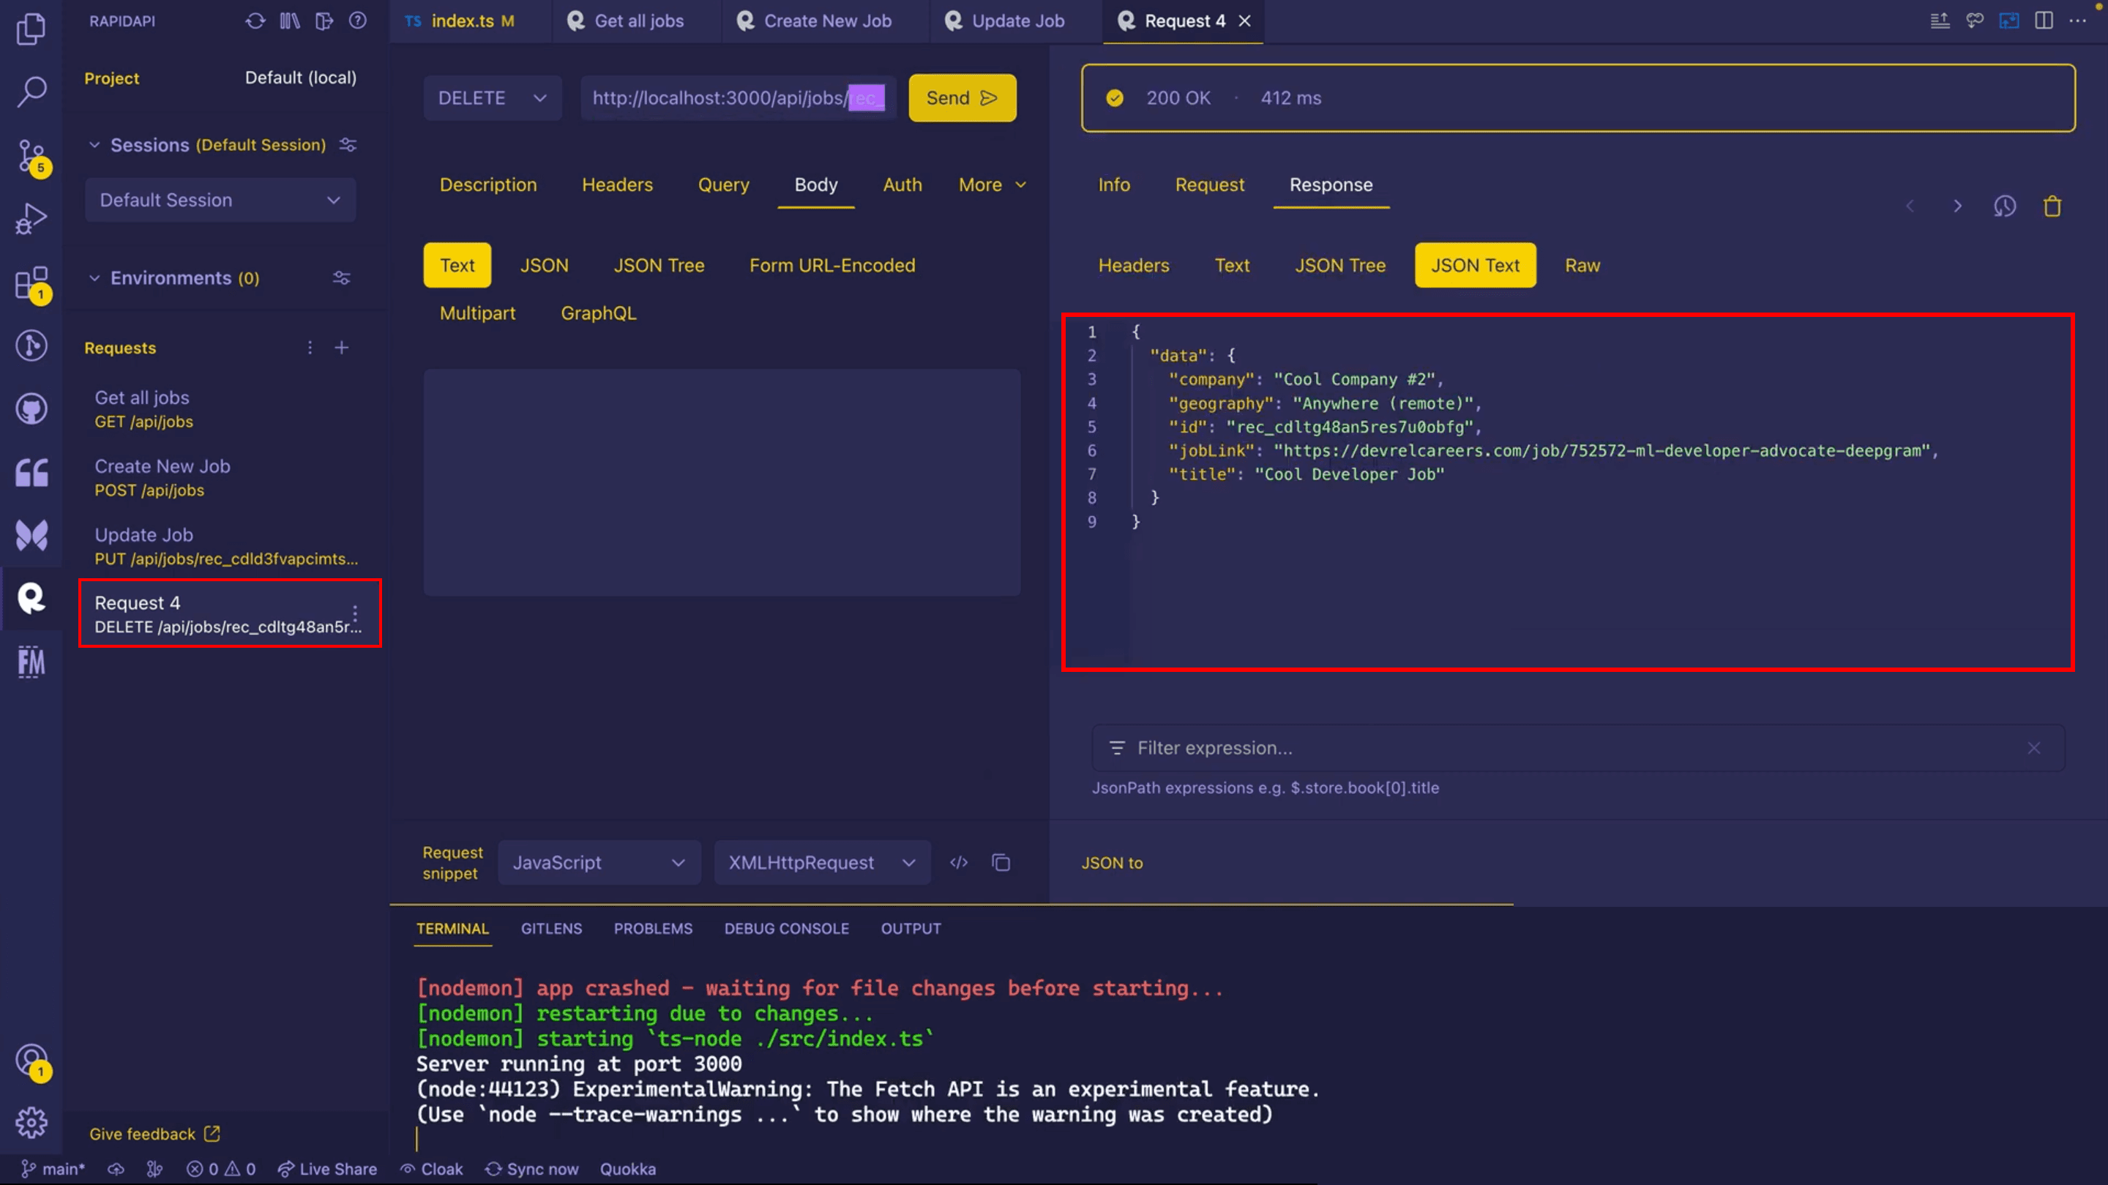
Task: Select JSON body type
Action: pos(544,265)
